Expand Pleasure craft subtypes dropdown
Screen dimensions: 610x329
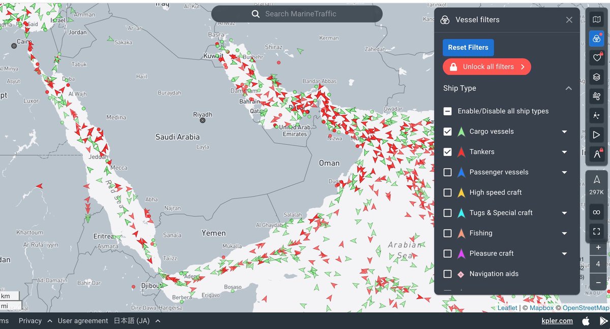click(564, 253)
